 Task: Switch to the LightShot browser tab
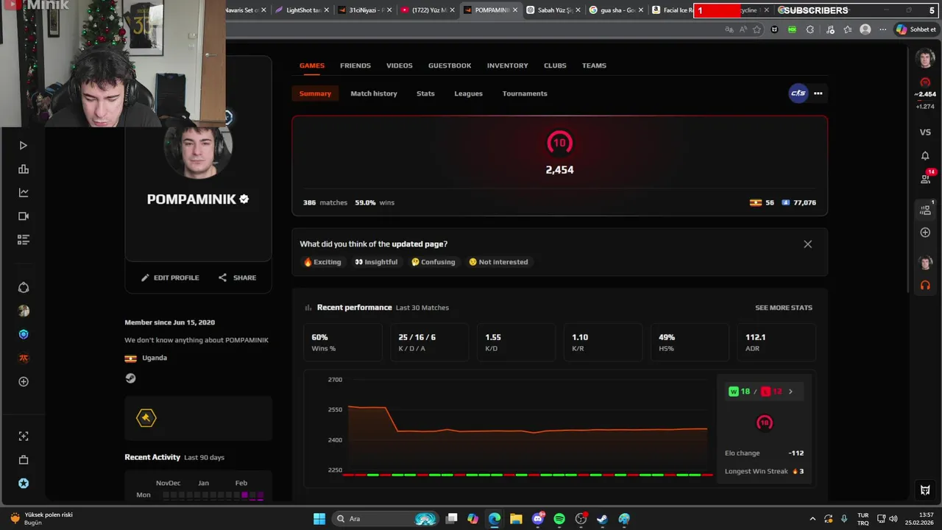click(x=302, y=10)
